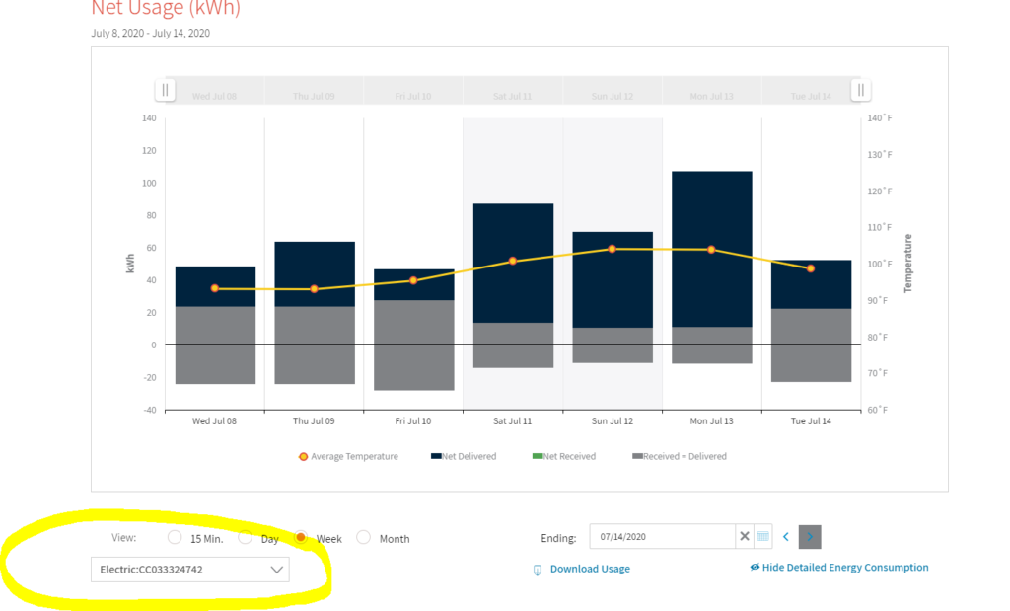Clear the ending date with the X icon
This screenshot has width=1010, height=611.
[744, 537]
